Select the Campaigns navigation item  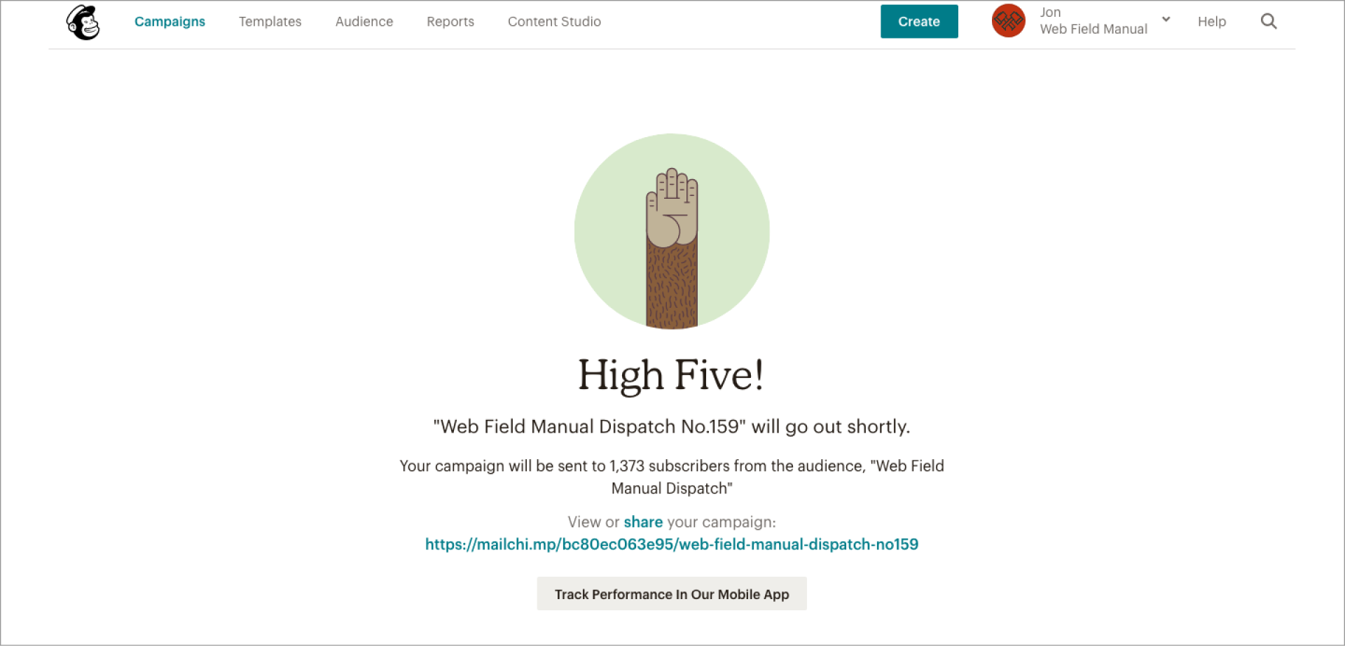click(170, 22)
